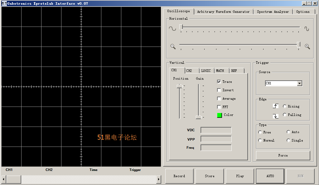Screen dimensions: 319x185
Task: Click the zoom in magnifier icon
Action: tap(307, 47)
